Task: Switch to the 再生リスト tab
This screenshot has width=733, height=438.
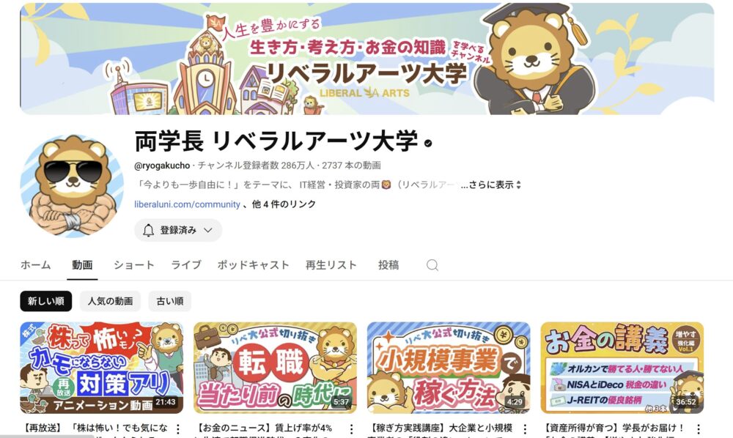Action: tap(331, 264)
